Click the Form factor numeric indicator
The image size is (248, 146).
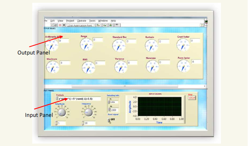click(x=196, y=62)
